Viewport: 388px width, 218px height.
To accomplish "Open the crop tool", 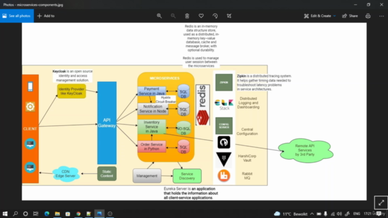I will (229, 16).
